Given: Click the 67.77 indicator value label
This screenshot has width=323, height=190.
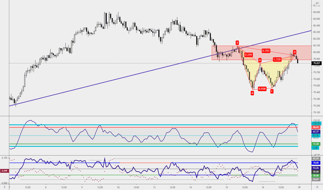Looking at the screenshot, I should coord(316,132).
